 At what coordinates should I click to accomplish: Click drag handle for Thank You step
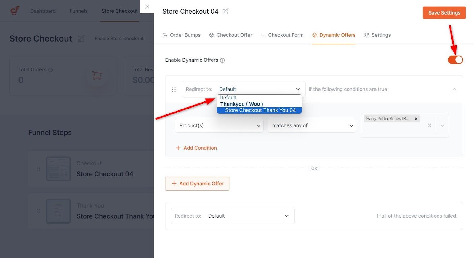[38, 211]
